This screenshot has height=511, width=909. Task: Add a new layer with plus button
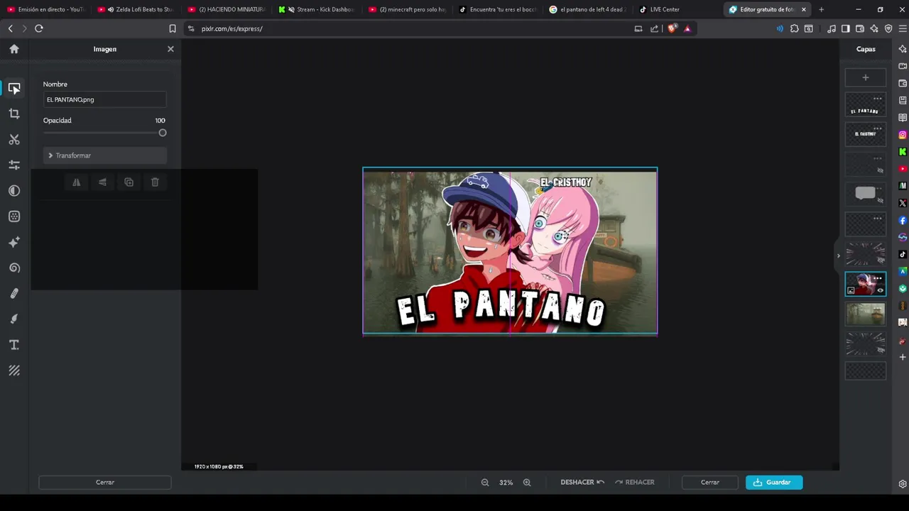click(865, 77)
